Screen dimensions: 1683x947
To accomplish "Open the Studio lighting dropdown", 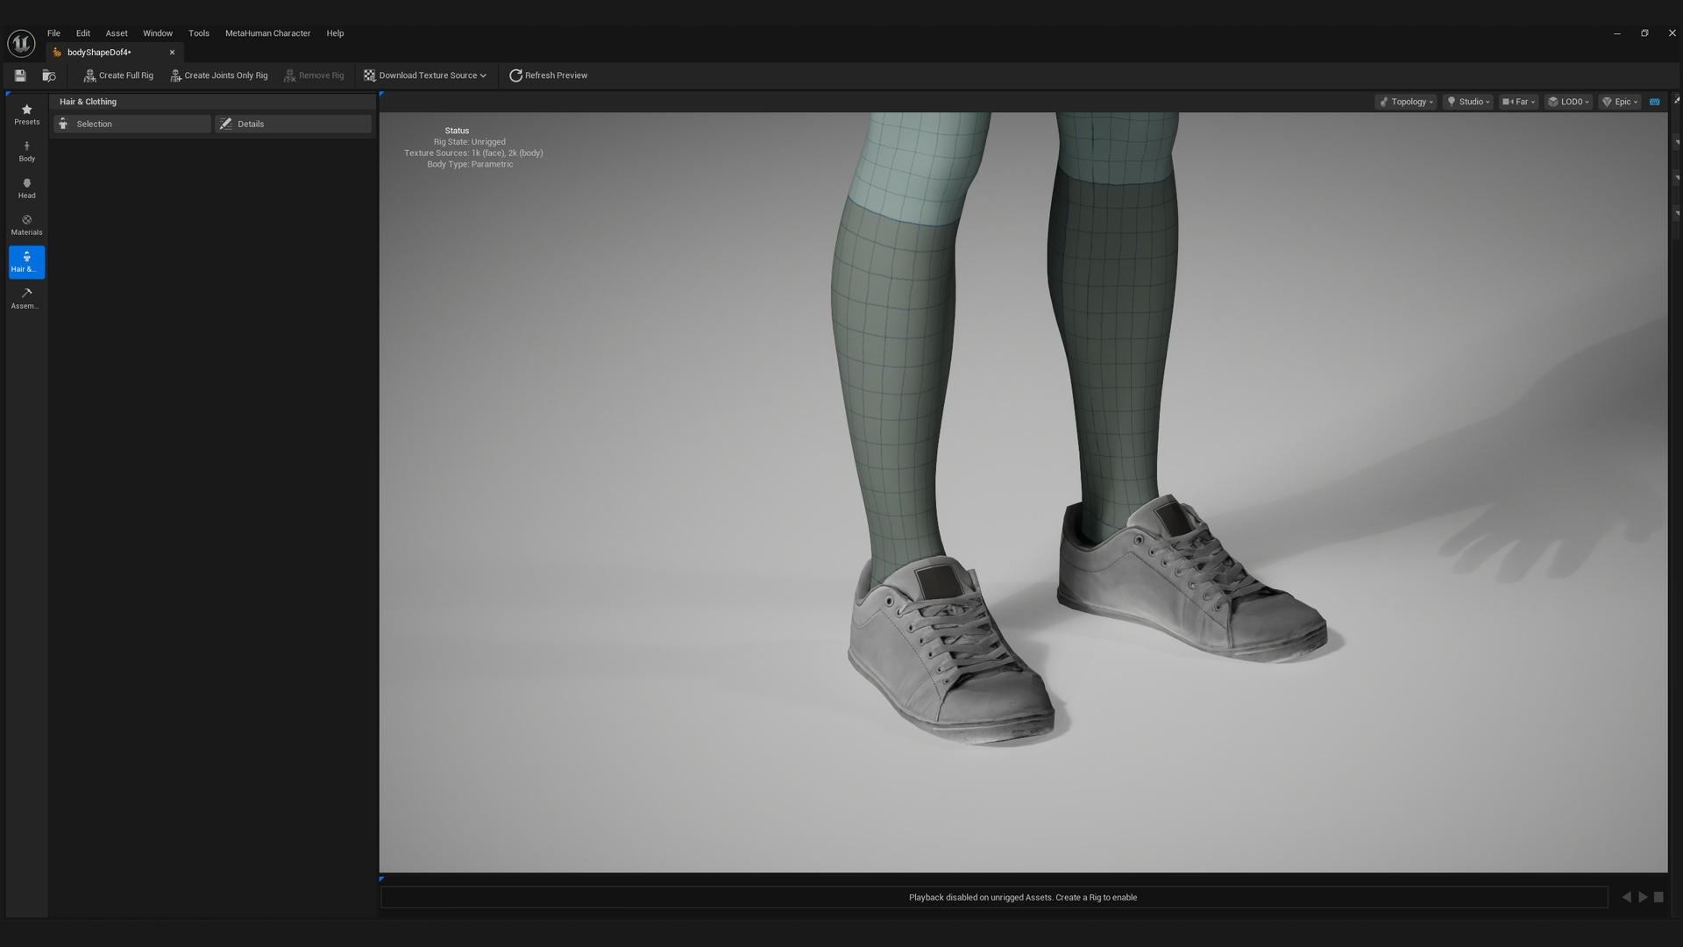I will [x=1468, y=102].
